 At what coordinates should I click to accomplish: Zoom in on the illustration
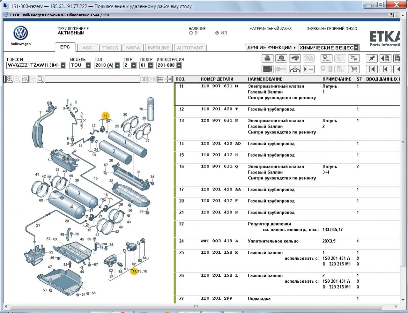coord(10,79)
